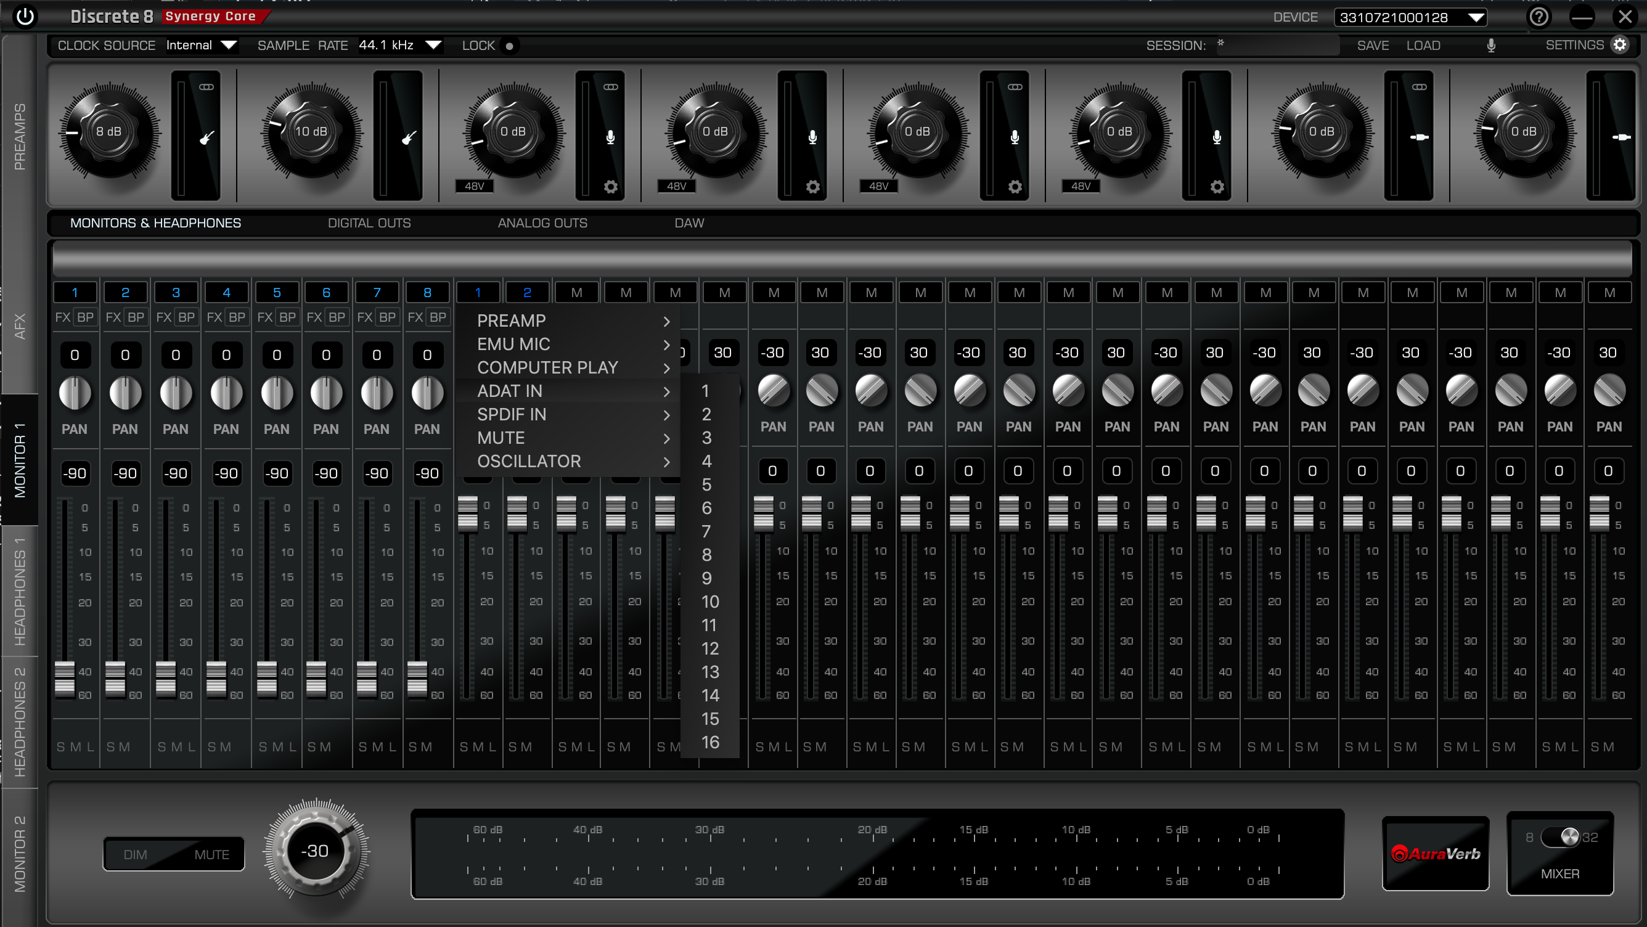The height and width of the screenshot is (927, 1647).
Task: Choose ADAT input 16 from the submenu
Action: click(x=709, y=742)
